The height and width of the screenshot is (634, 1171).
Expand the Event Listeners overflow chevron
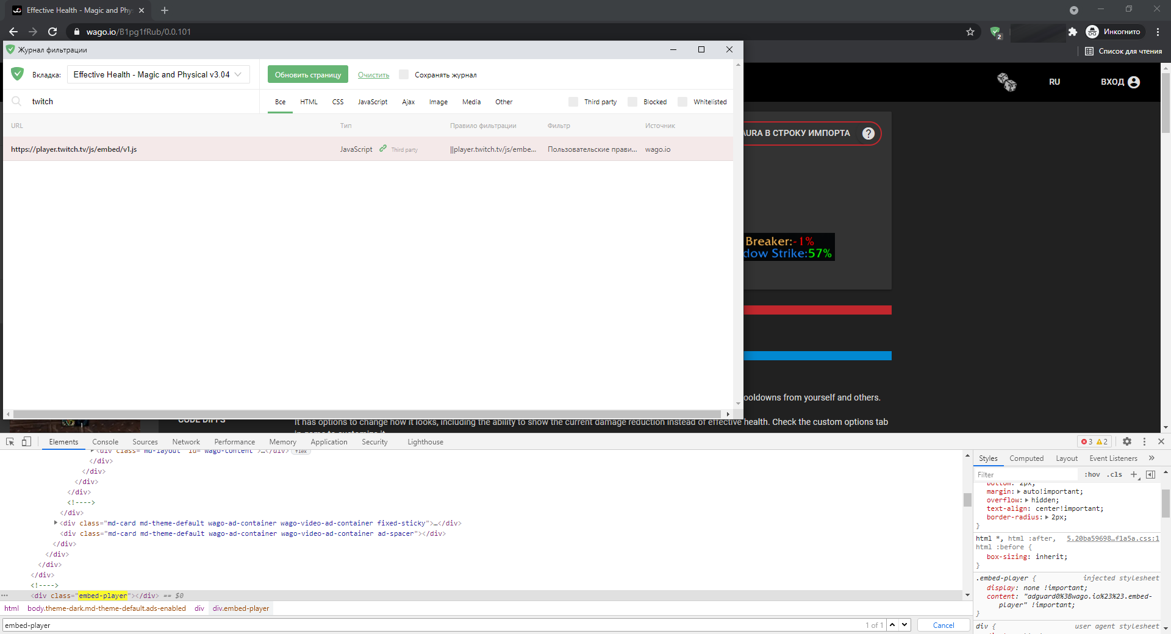pyautogui.click(x=1151, y=458)
